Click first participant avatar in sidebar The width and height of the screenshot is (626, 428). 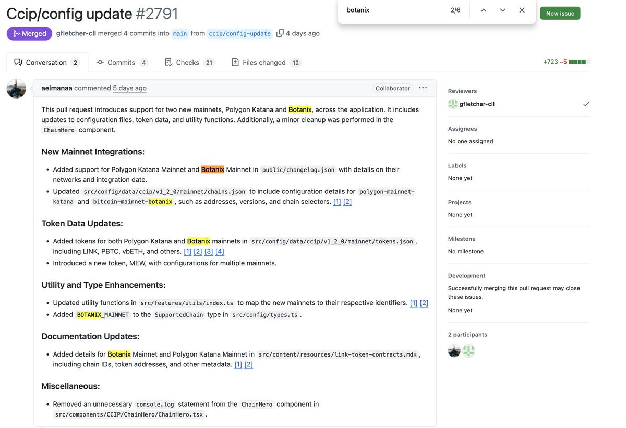(x=454, y=351)
